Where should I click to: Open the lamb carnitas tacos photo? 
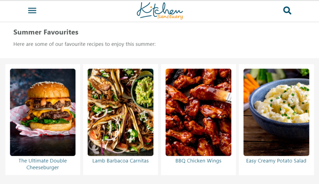121,112
